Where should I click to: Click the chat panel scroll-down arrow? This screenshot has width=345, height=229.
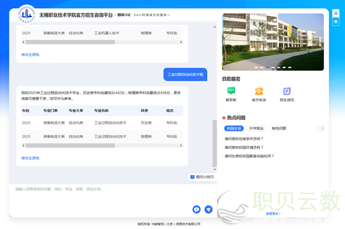pos(215,169)
